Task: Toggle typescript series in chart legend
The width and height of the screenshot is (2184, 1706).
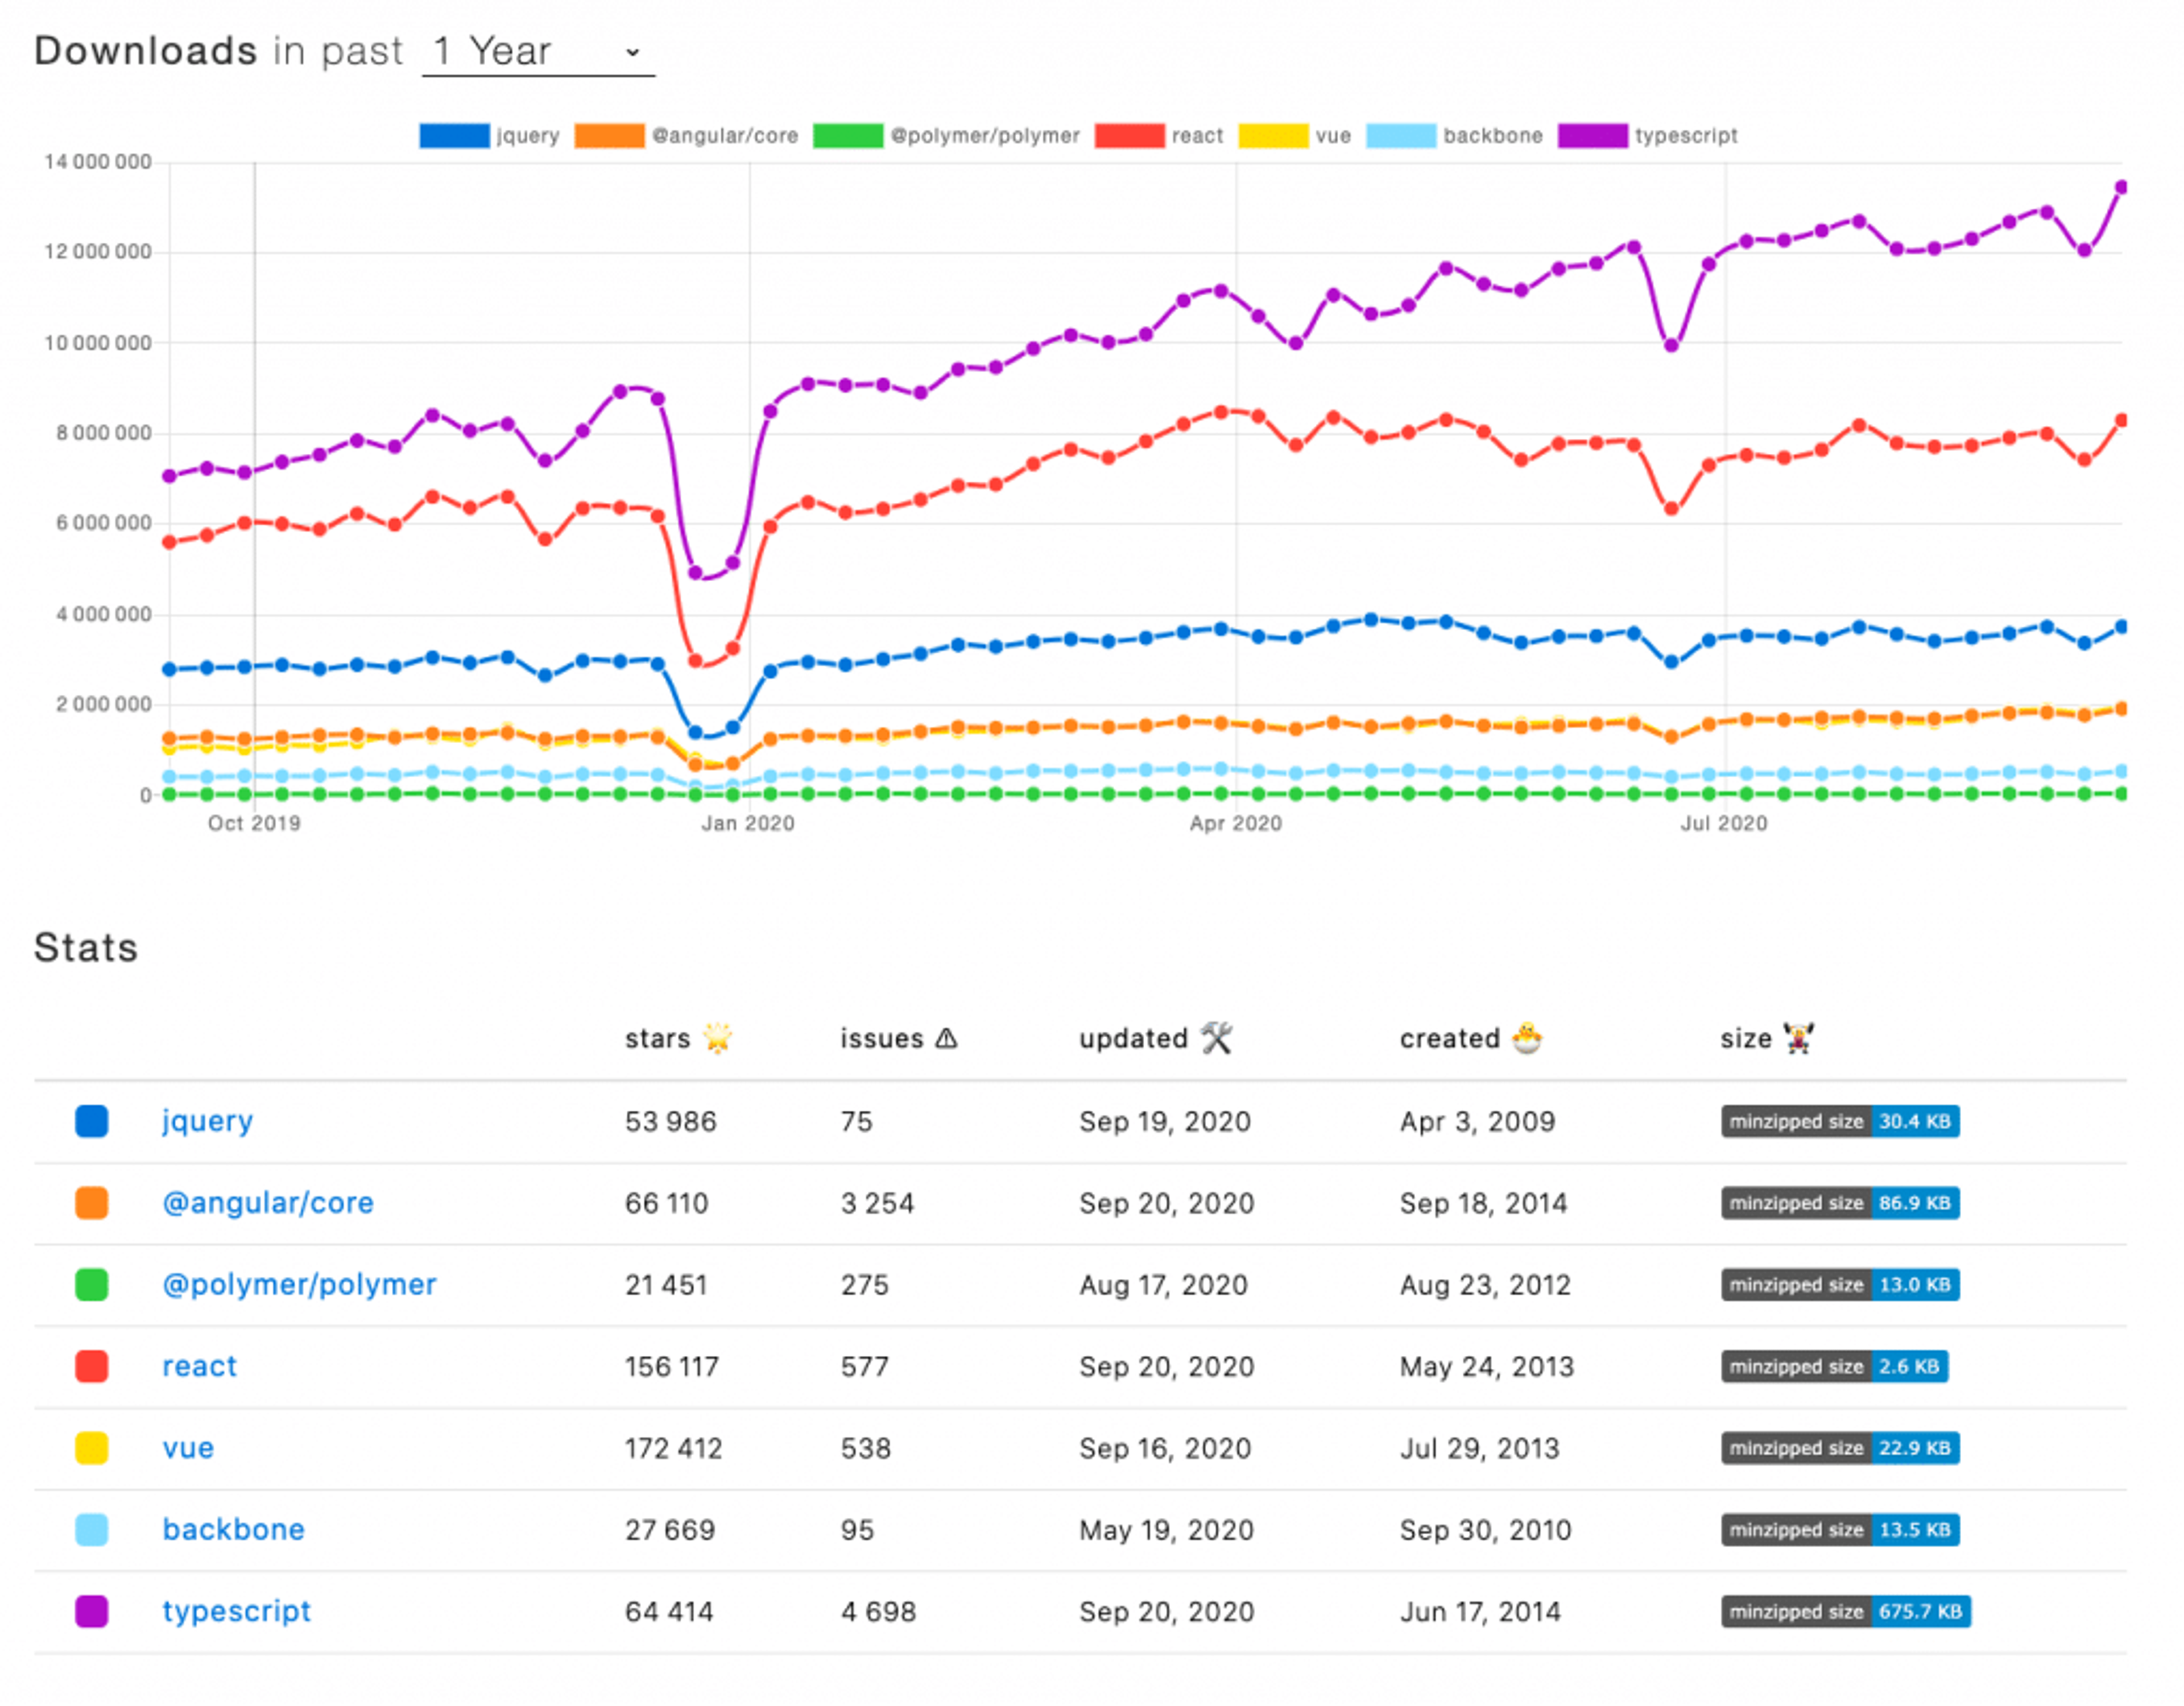Action: pos(1647,136)
